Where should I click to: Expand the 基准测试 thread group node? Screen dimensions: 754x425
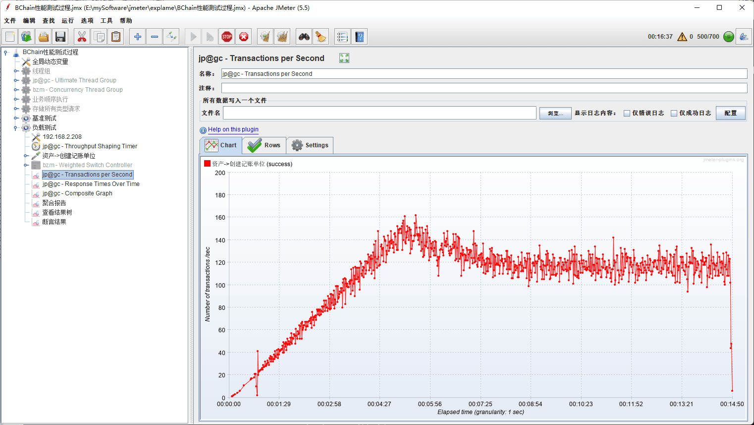tap(16, 118)
